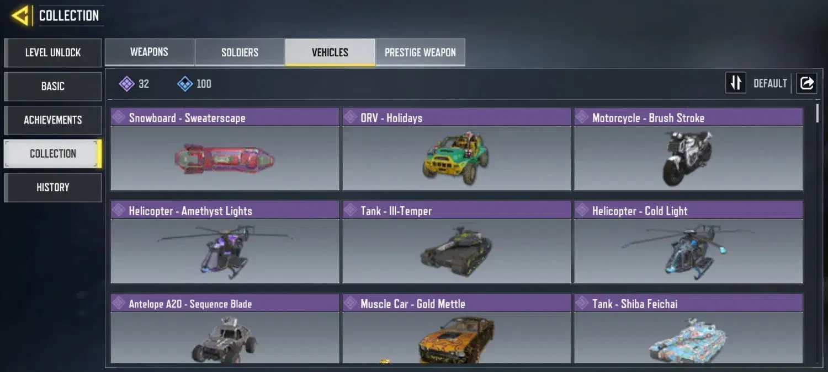Go to the HISTORY section
828x372 pixels.
pos(53,187)
